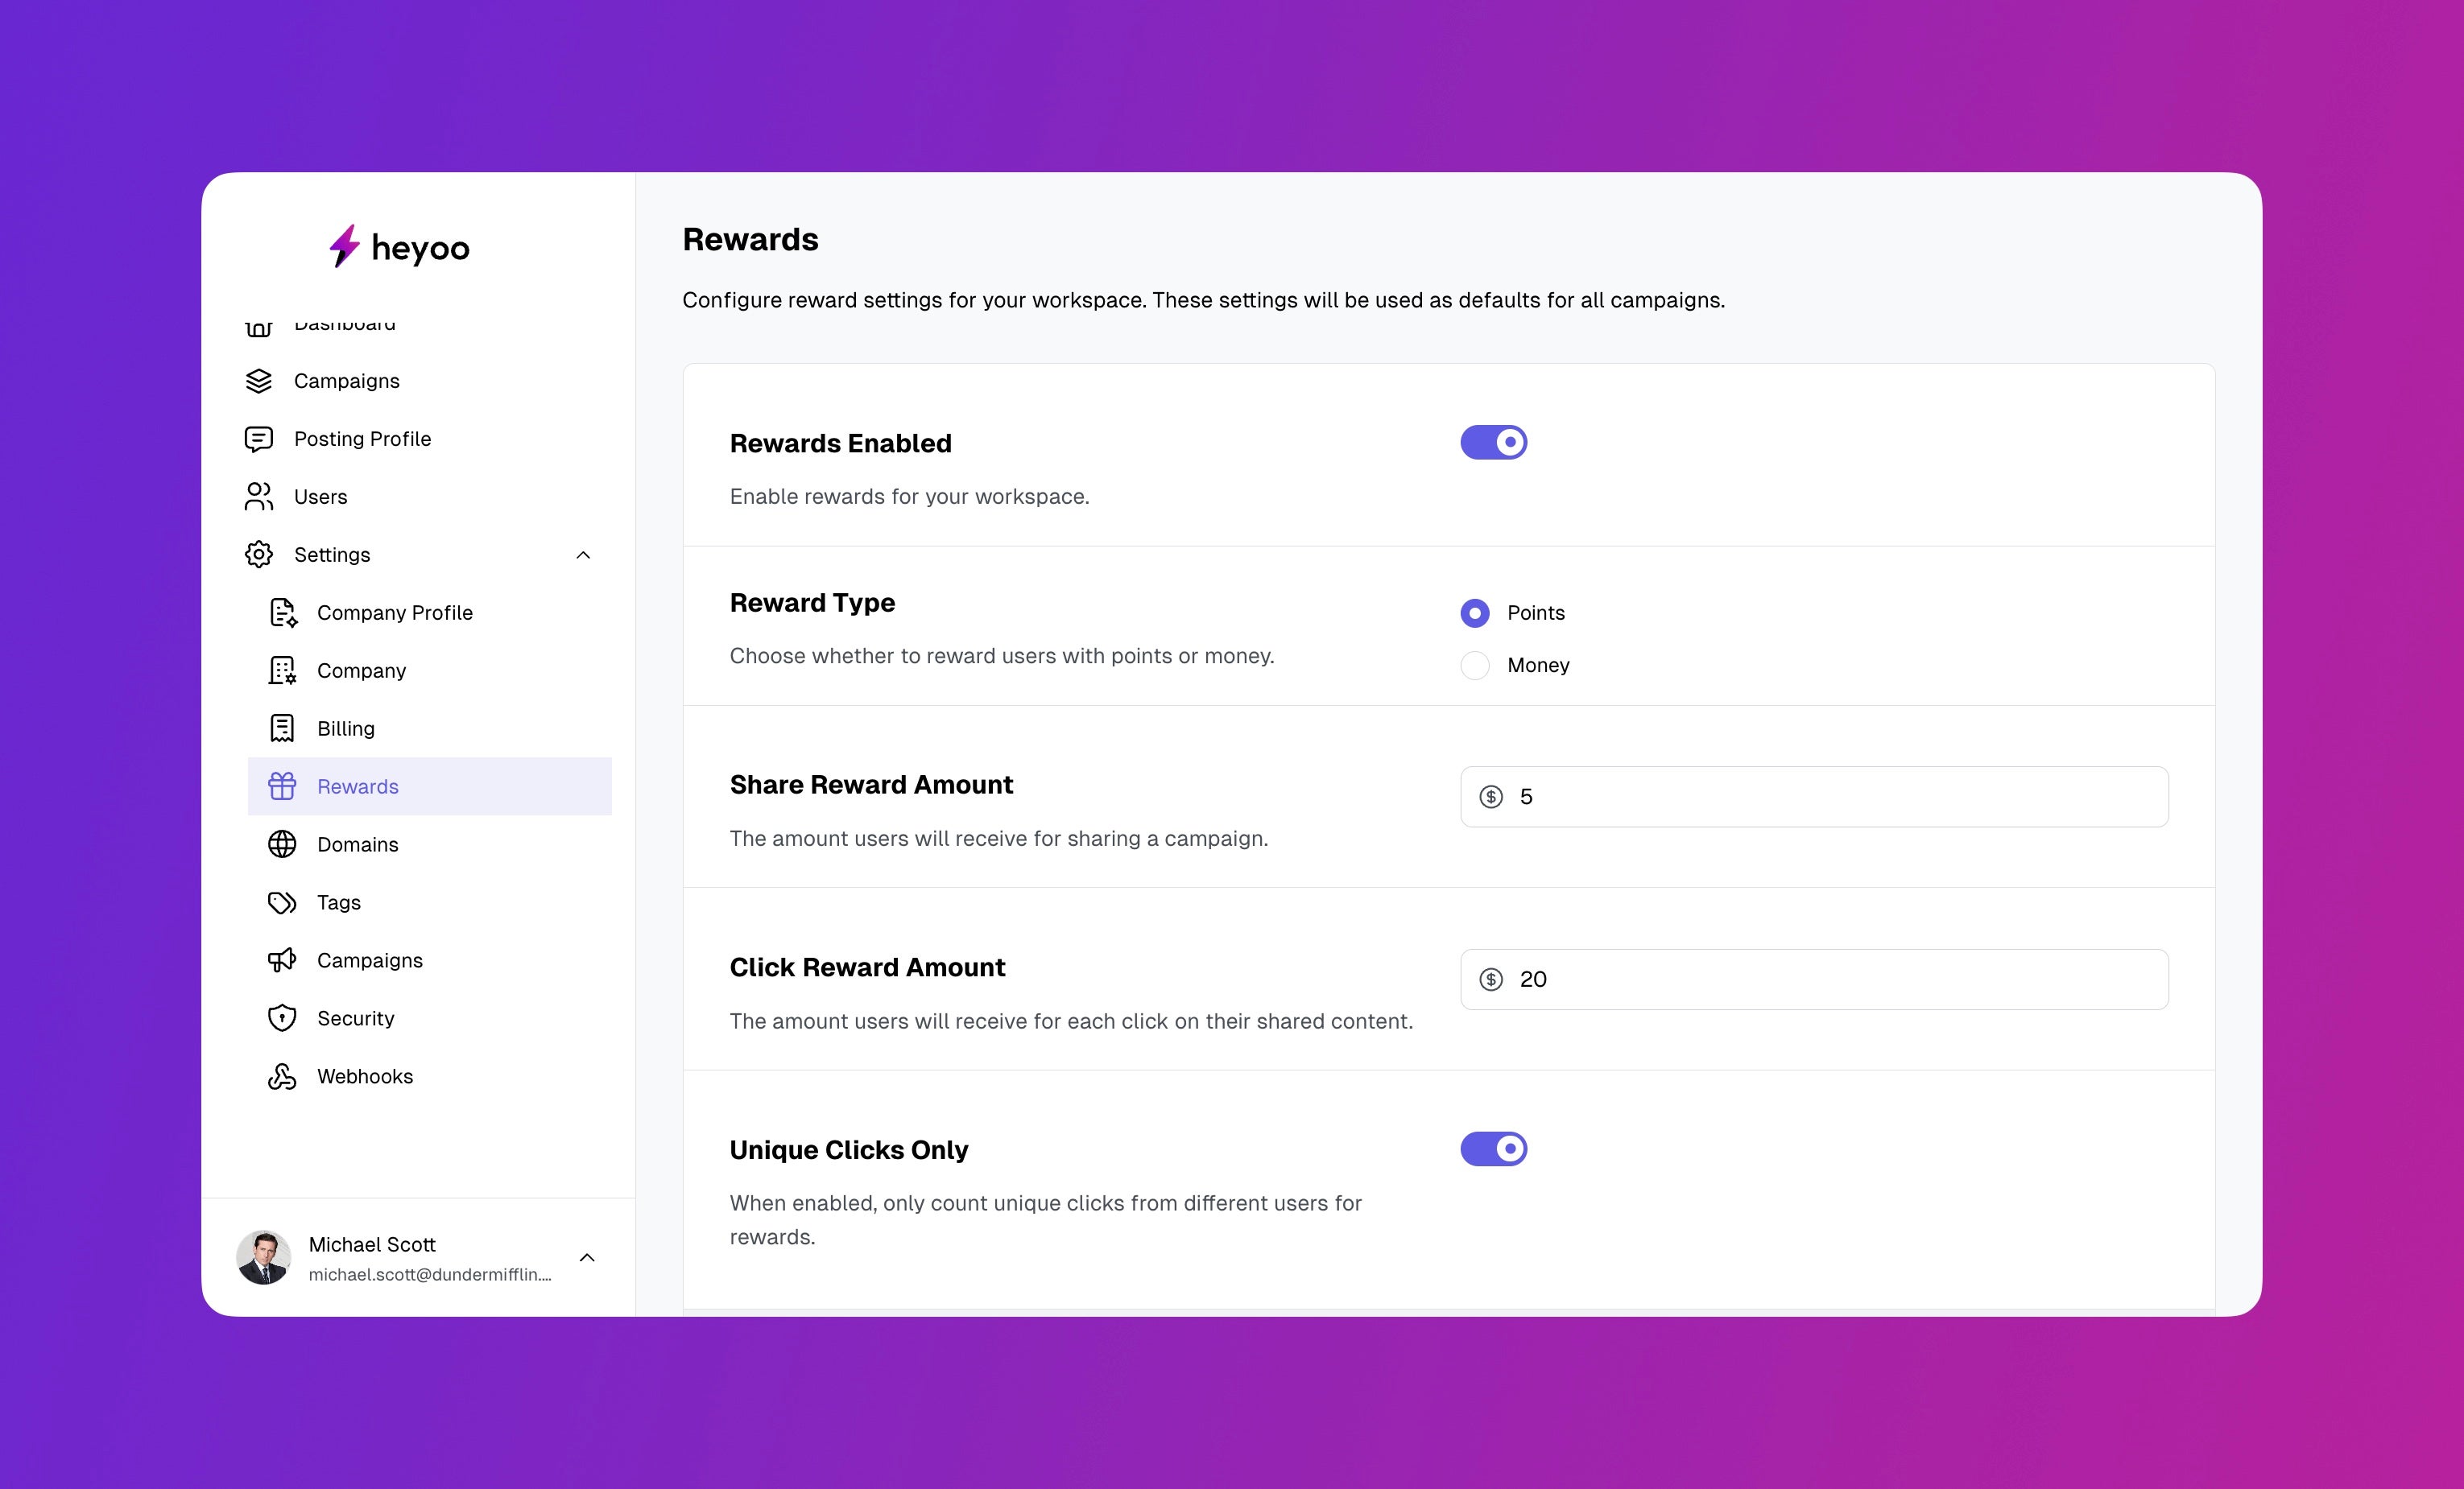
Task: Click the Security shield icon
Action: point(282,1018)
